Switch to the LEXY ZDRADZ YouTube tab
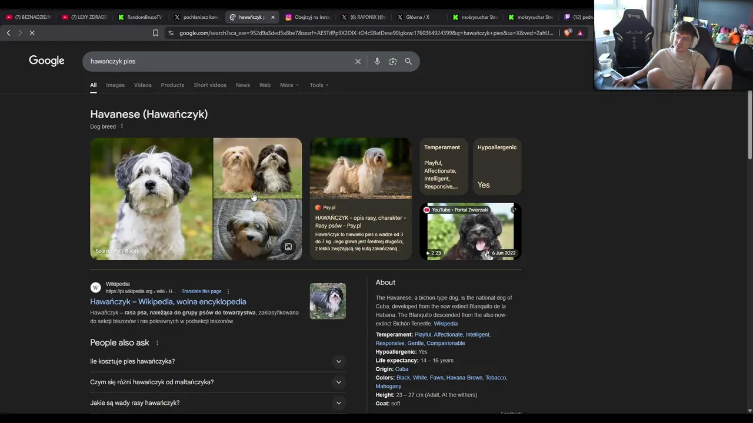The height and width of the screenshot is (423, 753). point(84,17)
